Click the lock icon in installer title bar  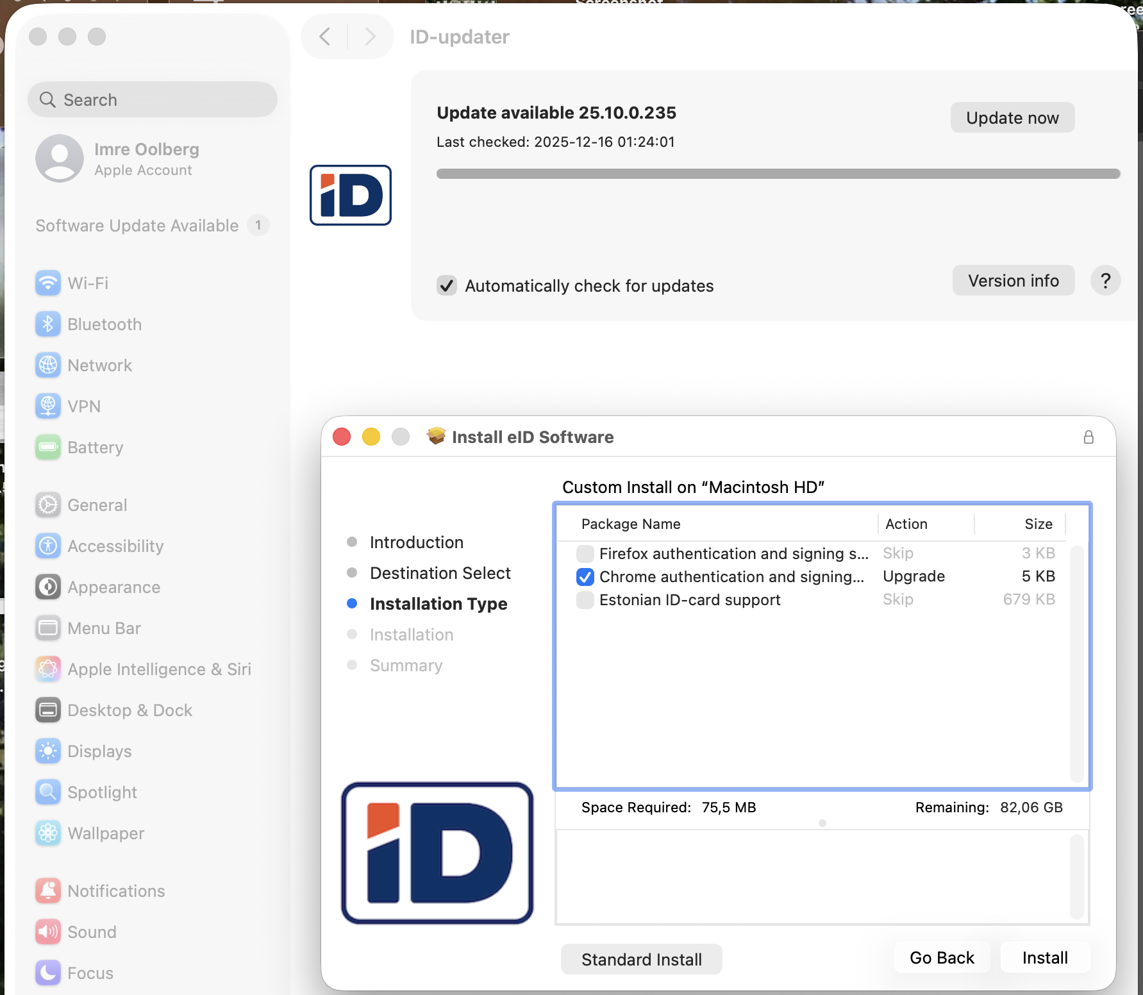click(1088, 437)
